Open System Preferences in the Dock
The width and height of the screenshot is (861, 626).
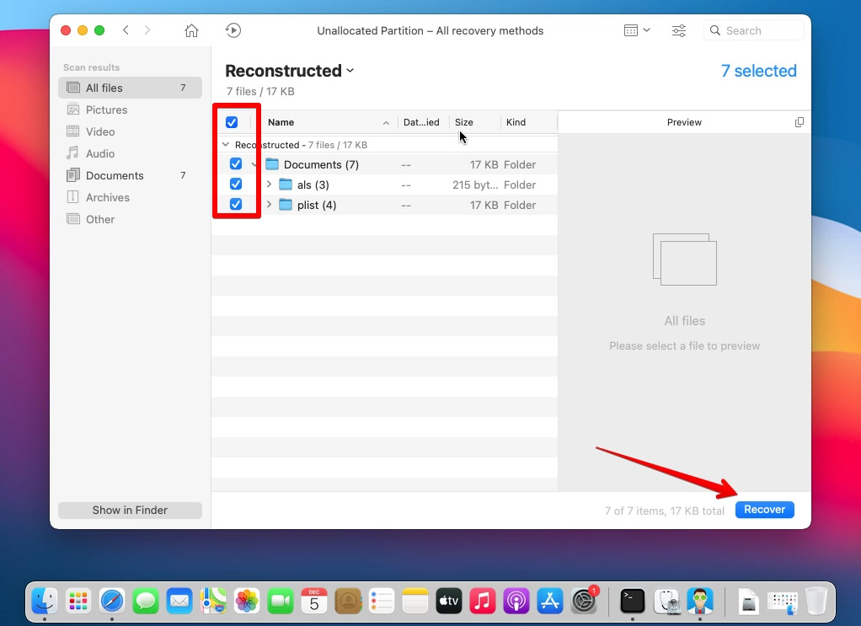pyautogui.click(x=584, y=601)
